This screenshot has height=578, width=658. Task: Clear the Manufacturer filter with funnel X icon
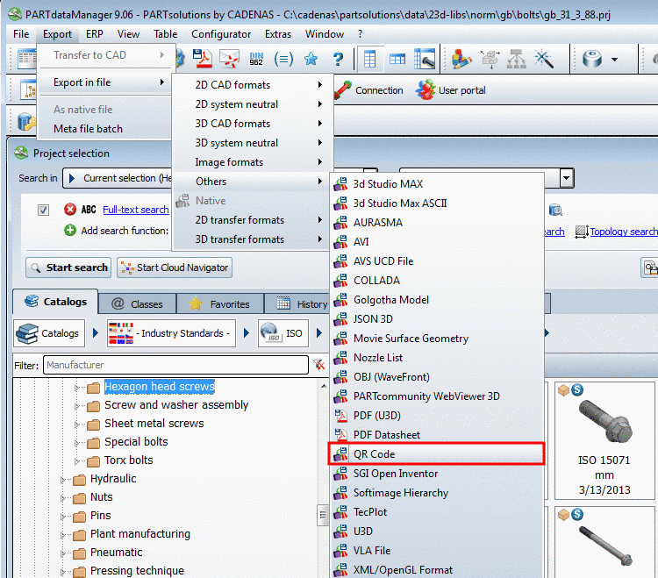(319, 365)
